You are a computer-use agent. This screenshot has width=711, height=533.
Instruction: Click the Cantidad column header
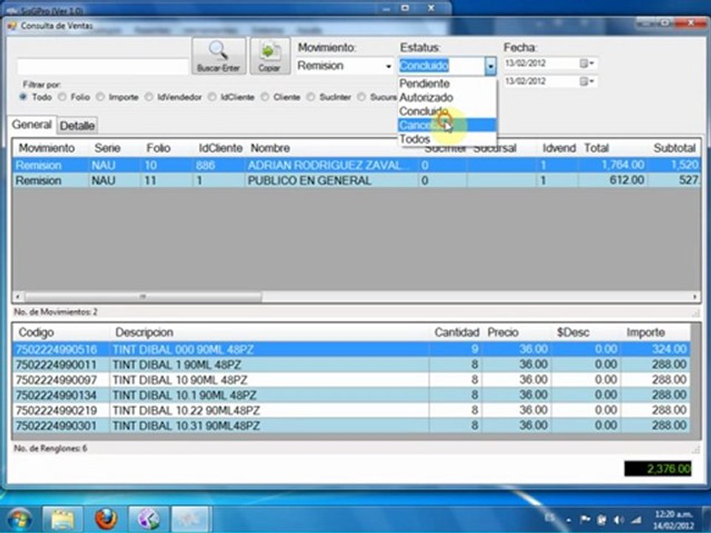(456, 332)
